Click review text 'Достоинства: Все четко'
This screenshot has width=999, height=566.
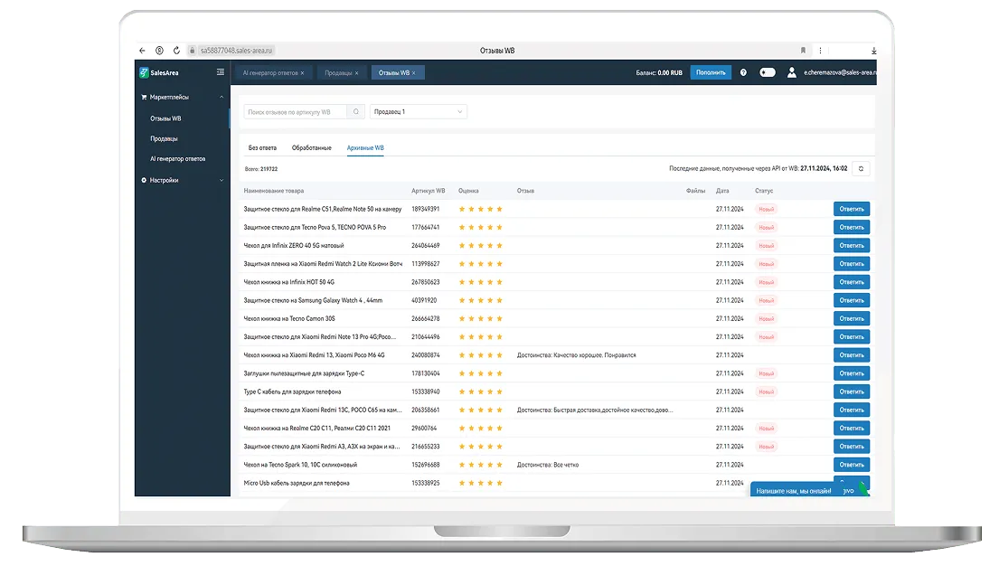(548, 465)
